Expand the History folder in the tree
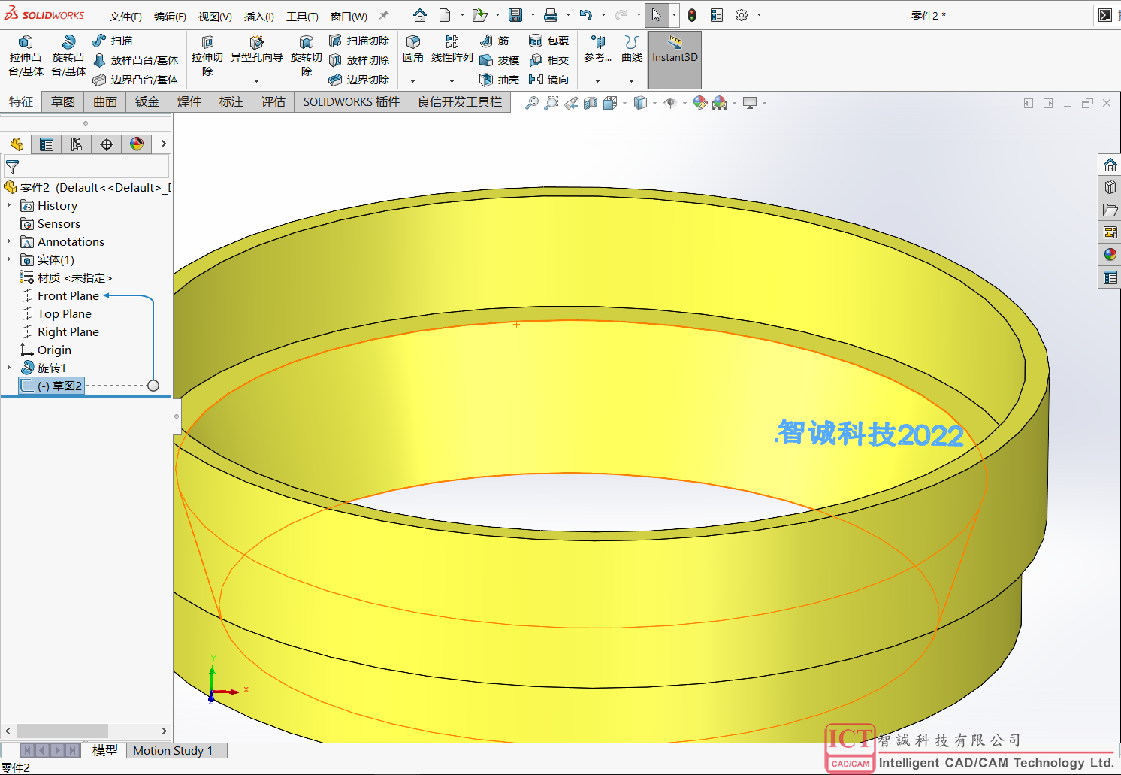Viewport: 1121px width, 775px height. pyautogui.click(x=9, y=205)
